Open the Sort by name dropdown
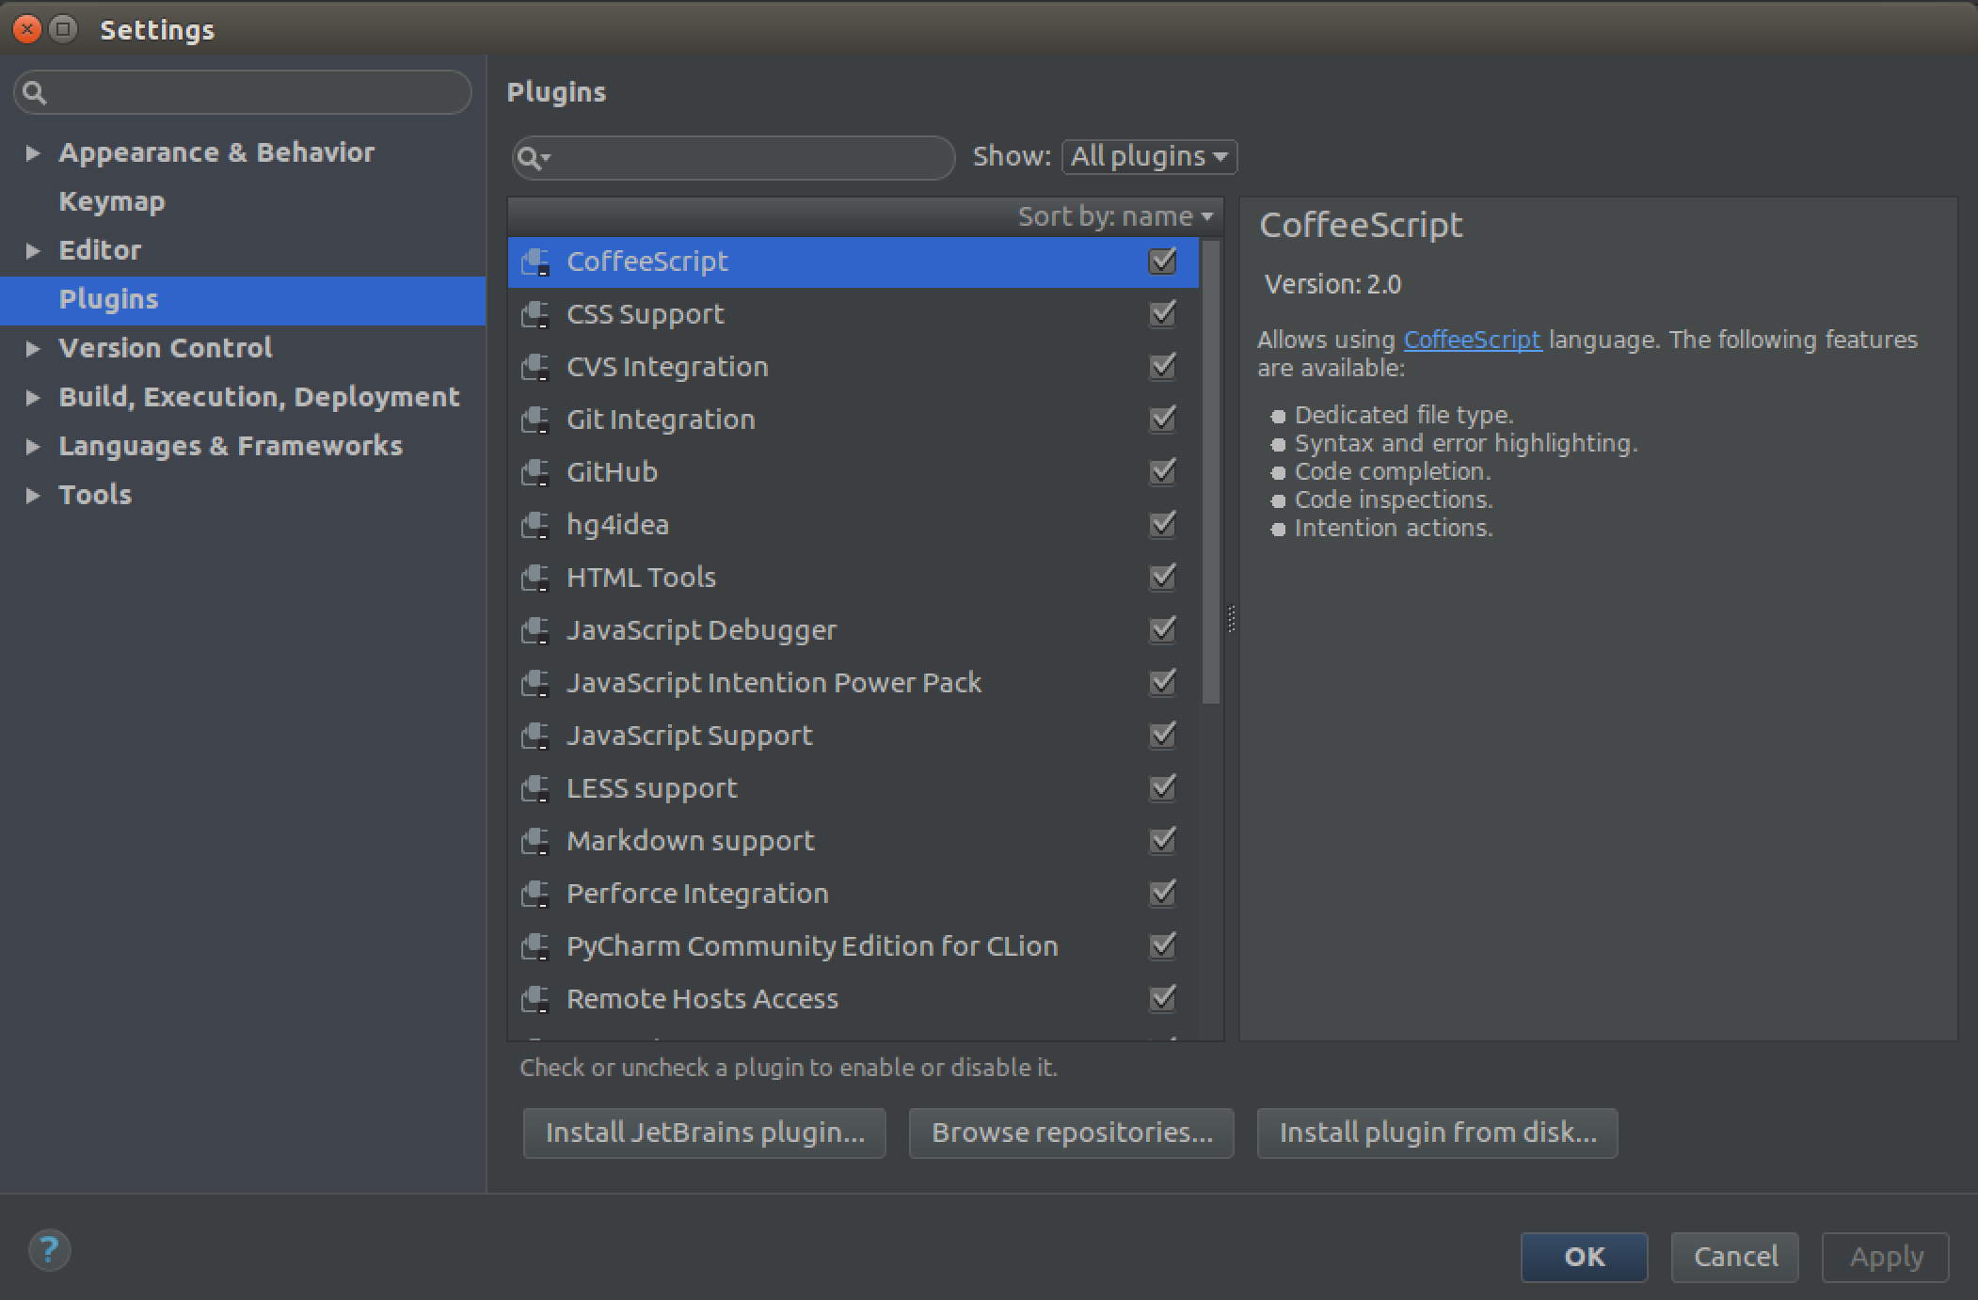The image size is (1978, 1300). [x=1115, y=217]
